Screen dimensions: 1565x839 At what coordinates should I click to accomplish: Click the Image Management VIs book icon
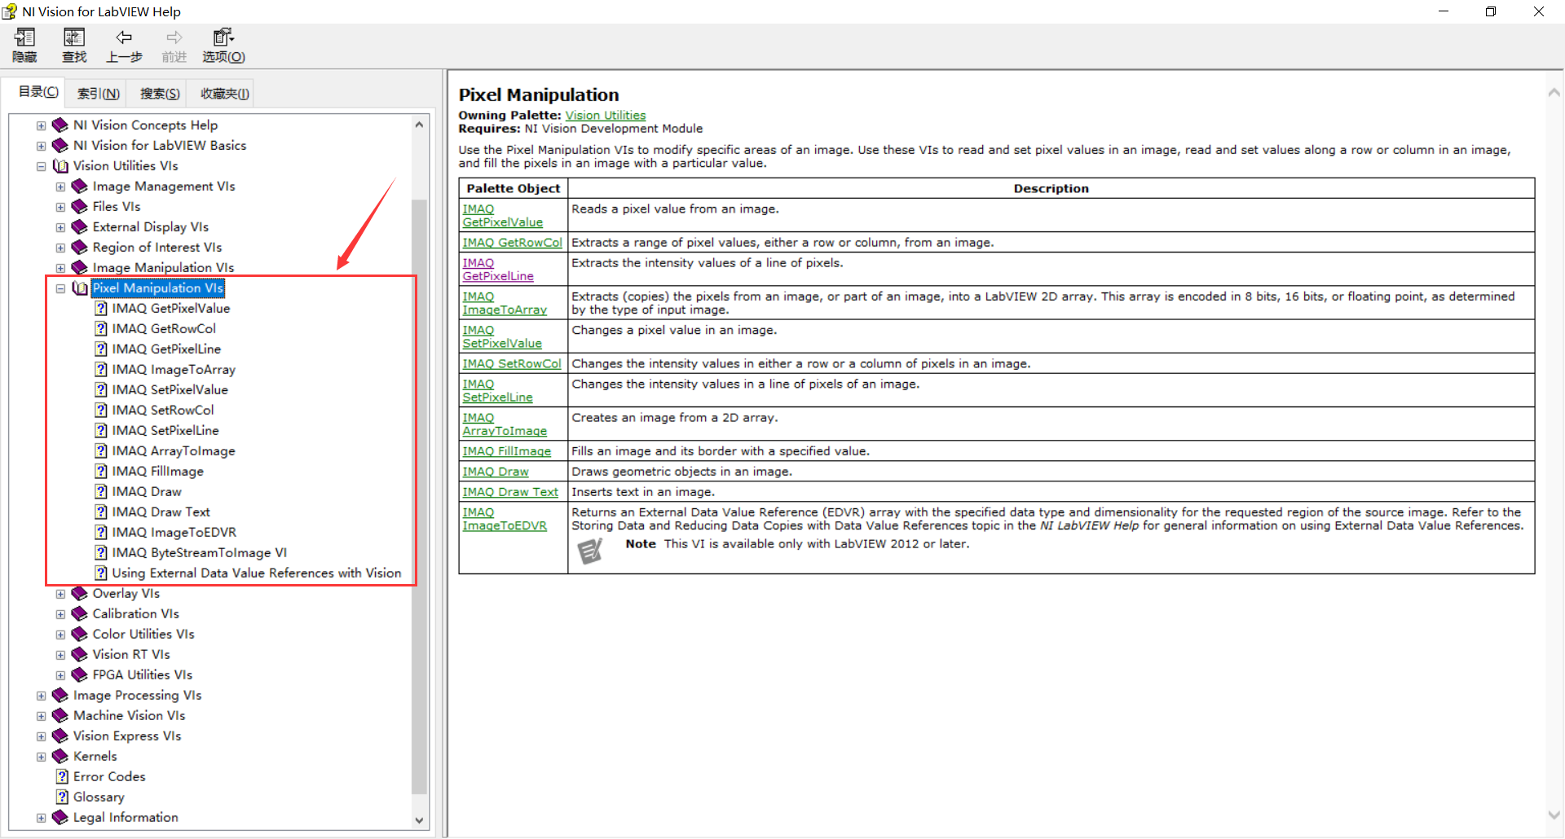pos(80,186)
